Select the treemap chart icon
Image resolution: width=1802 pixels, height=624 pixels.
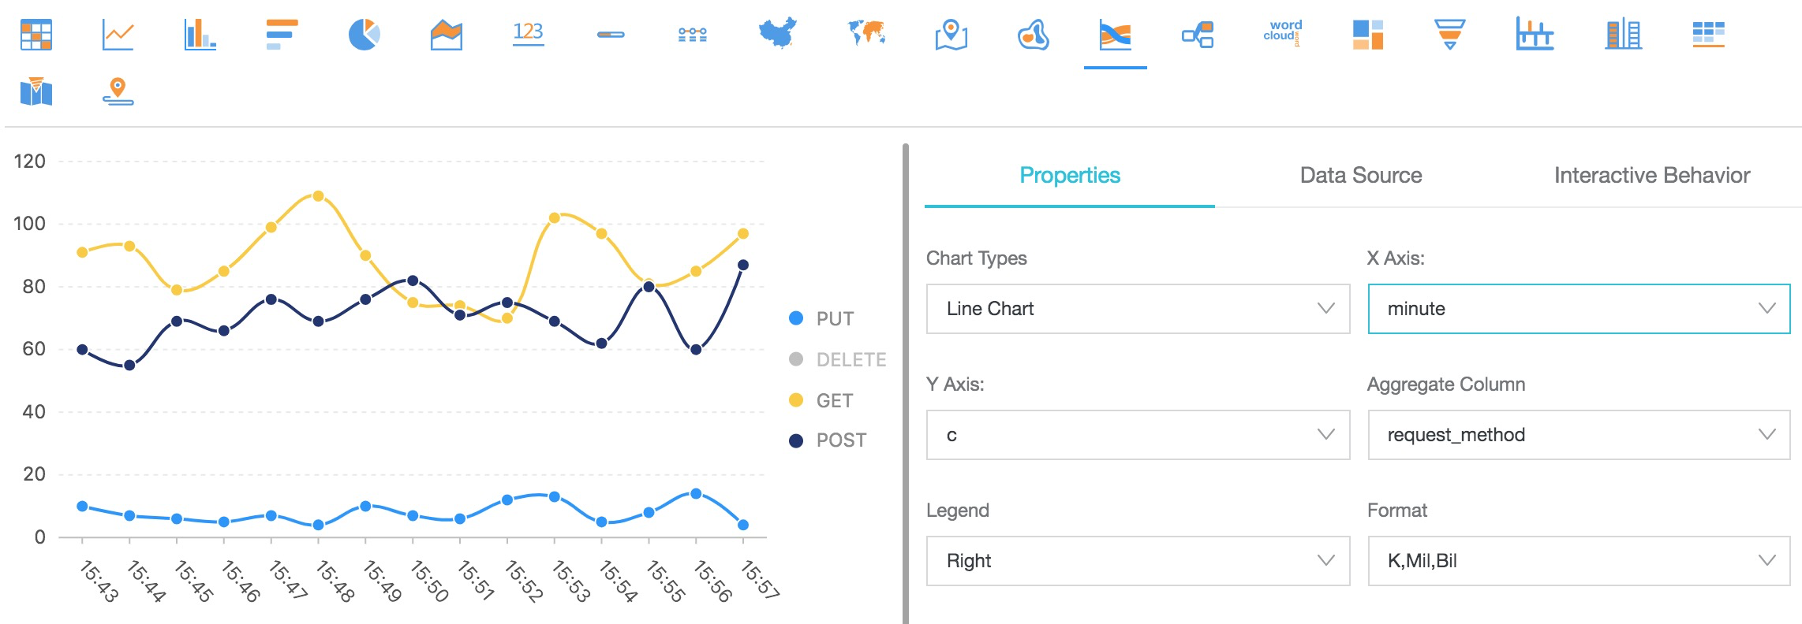coord(1367,35)
